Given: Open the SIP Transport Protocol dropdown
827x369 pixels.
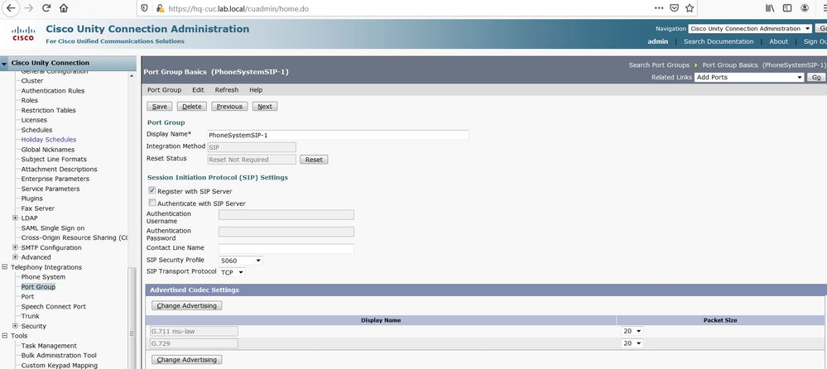Looking at the screenshot, I should (232, 272).
